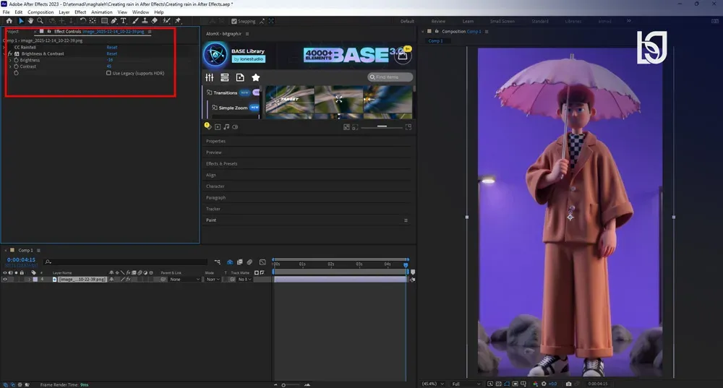Collapse Brightness & Contrast effect
The width and height of the screenshot is (723, 388).
pos(4,53)
